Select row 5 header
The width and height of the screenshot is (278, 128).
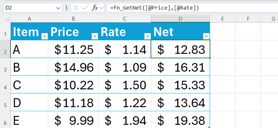5,102
